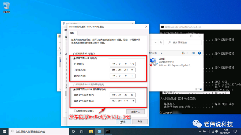Open the Recycle Bin desktop icon

tap(6, 7)
